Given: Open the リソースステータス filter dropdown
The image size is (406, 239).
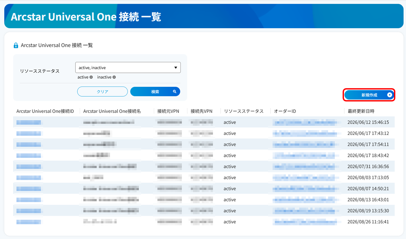Looking at the screenshot, I should (128, 67).
